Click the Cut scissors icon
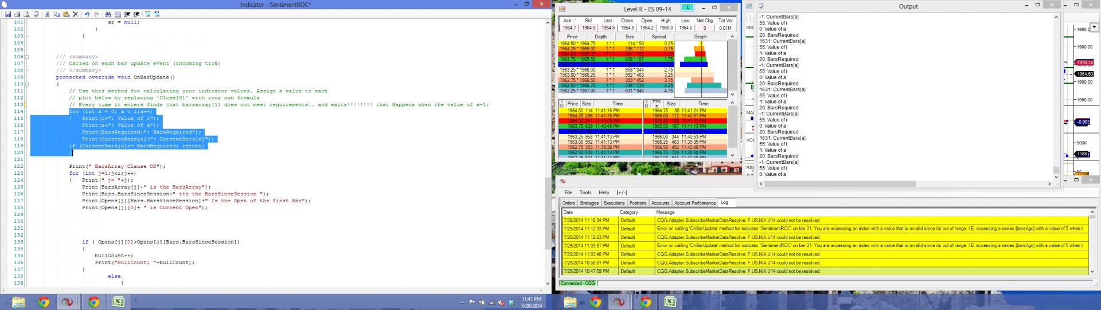The image size is (1101, 310). (x=48, y=14)
